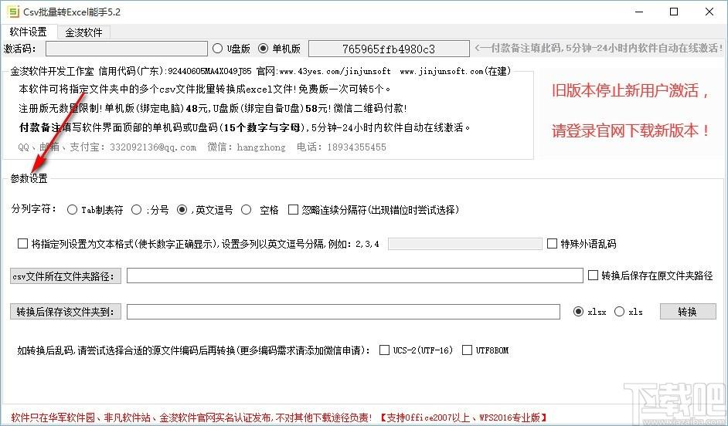728x426 pixels.
Task: Click the phone number 18934355455
Action: [356, 147]
